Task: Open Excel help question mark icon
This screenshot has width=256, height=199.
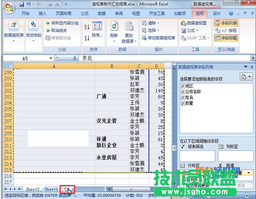Action: [231, 13]
